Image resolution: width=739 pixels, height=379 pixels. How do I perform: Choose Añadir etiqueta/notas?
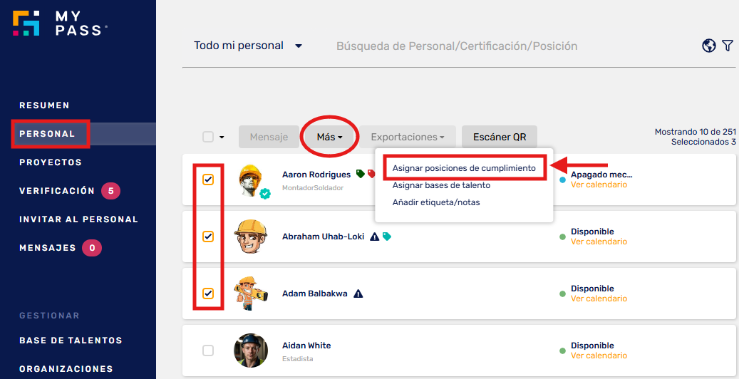[x=436, y=202]
